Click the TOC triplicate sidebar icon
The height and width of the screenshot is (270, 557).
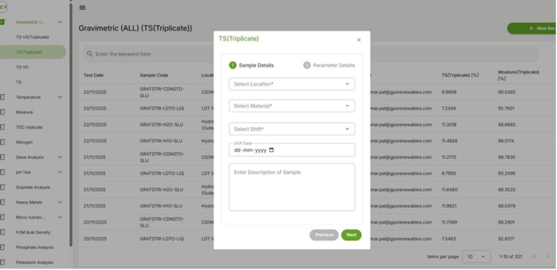coord(2,127)
